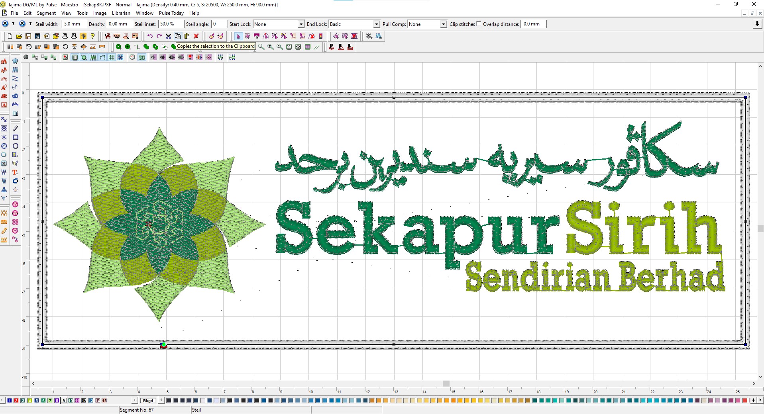Select thread color number 2
Image resolution: width=764 pixels, height=414 pixels.
click(16, 400)
